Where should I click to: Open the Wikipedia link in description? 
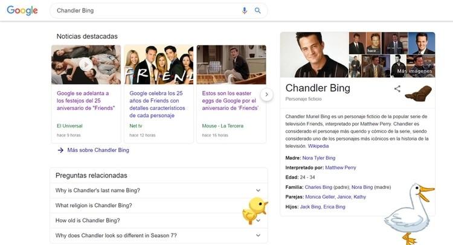click(x=318, y=146)
